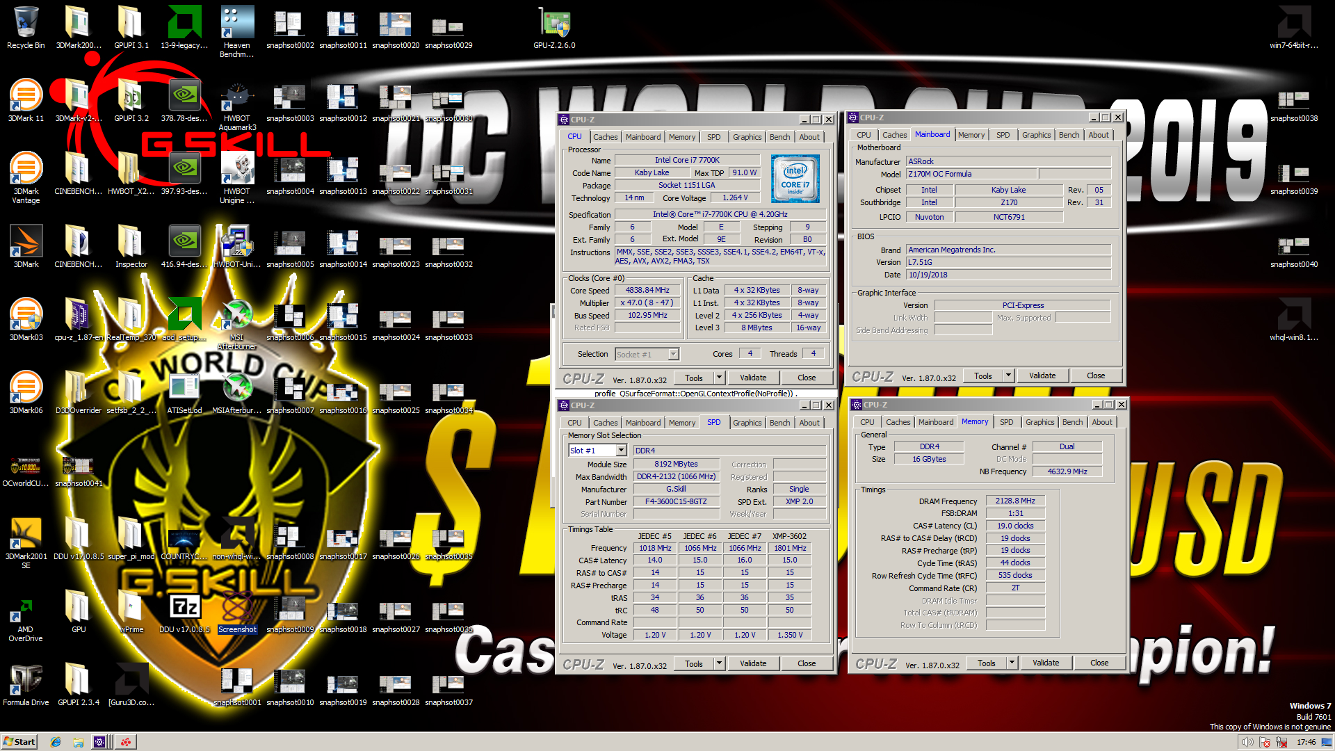Image resolution: width=1335 pixels, height=751 pixels.
Task: Click the Part Number F4-3600C15-8GTZ field
Action: [x=676, y=501]
